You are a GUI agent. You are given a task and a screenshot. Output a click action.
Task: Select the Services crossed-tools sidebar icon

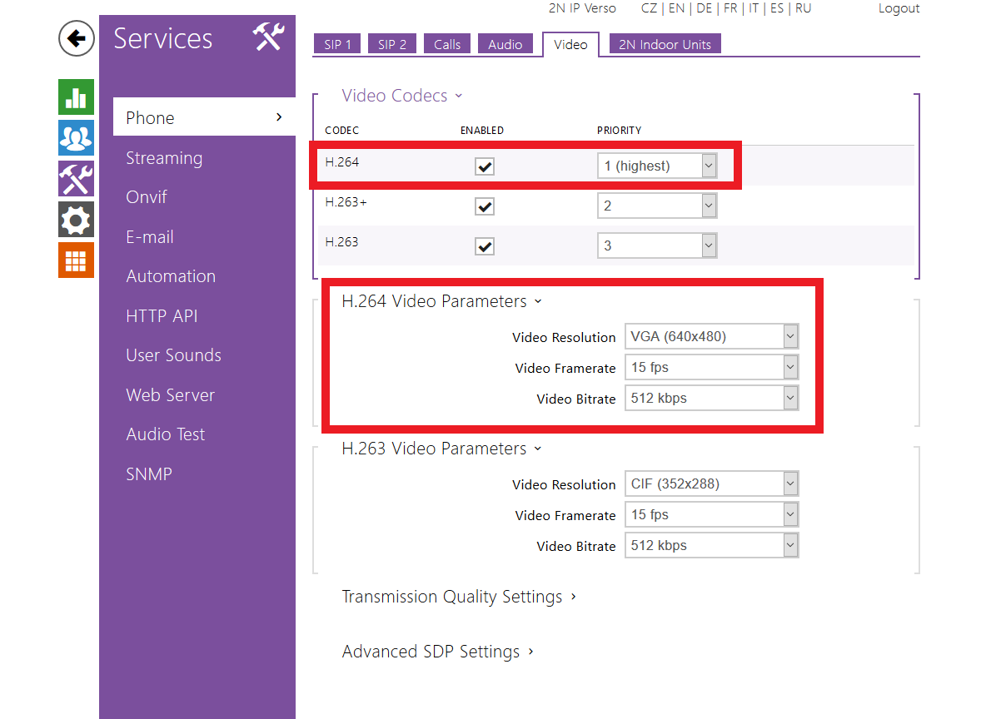pos(76,178)
